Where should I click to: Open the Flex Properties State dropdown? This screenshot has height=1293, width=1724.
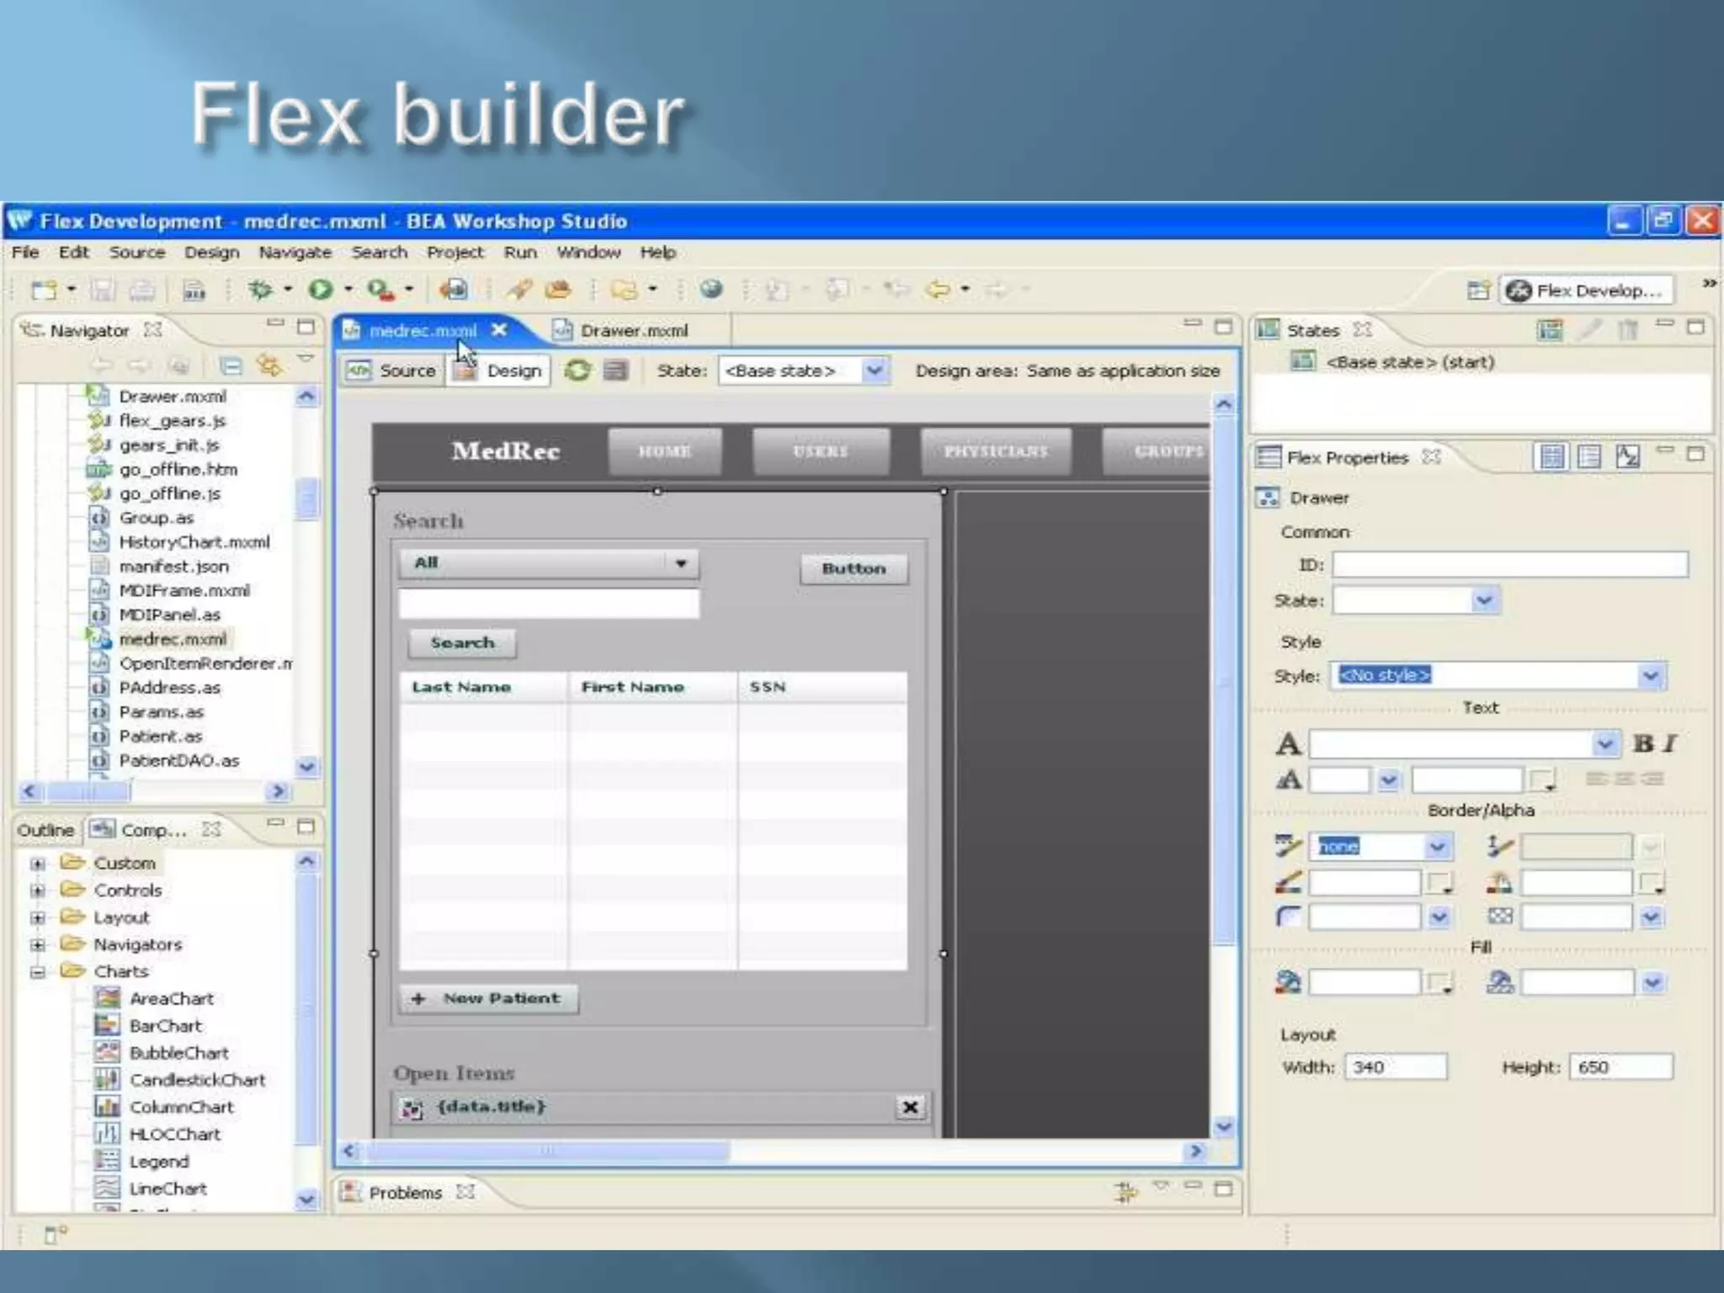click(1485, 601)
